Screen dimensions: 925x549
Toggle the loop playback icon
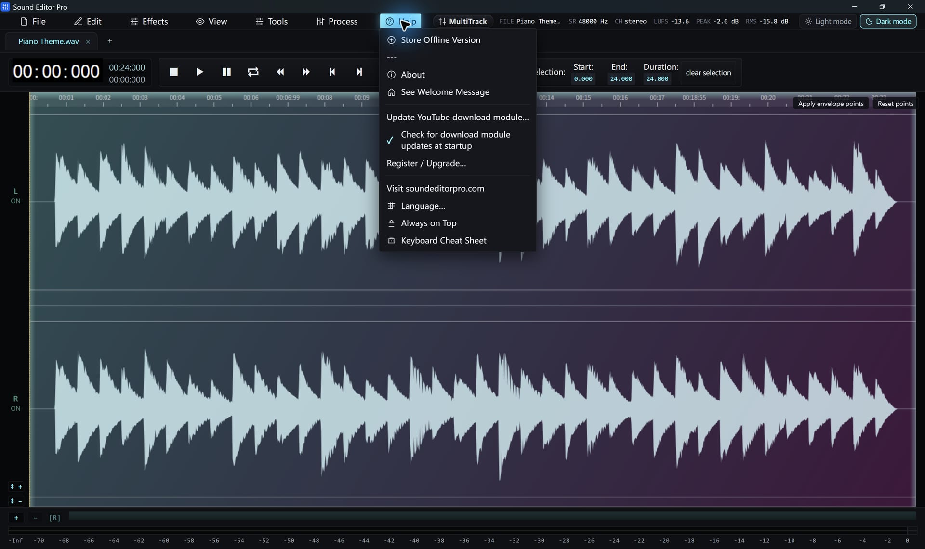(x=253, y=72)
